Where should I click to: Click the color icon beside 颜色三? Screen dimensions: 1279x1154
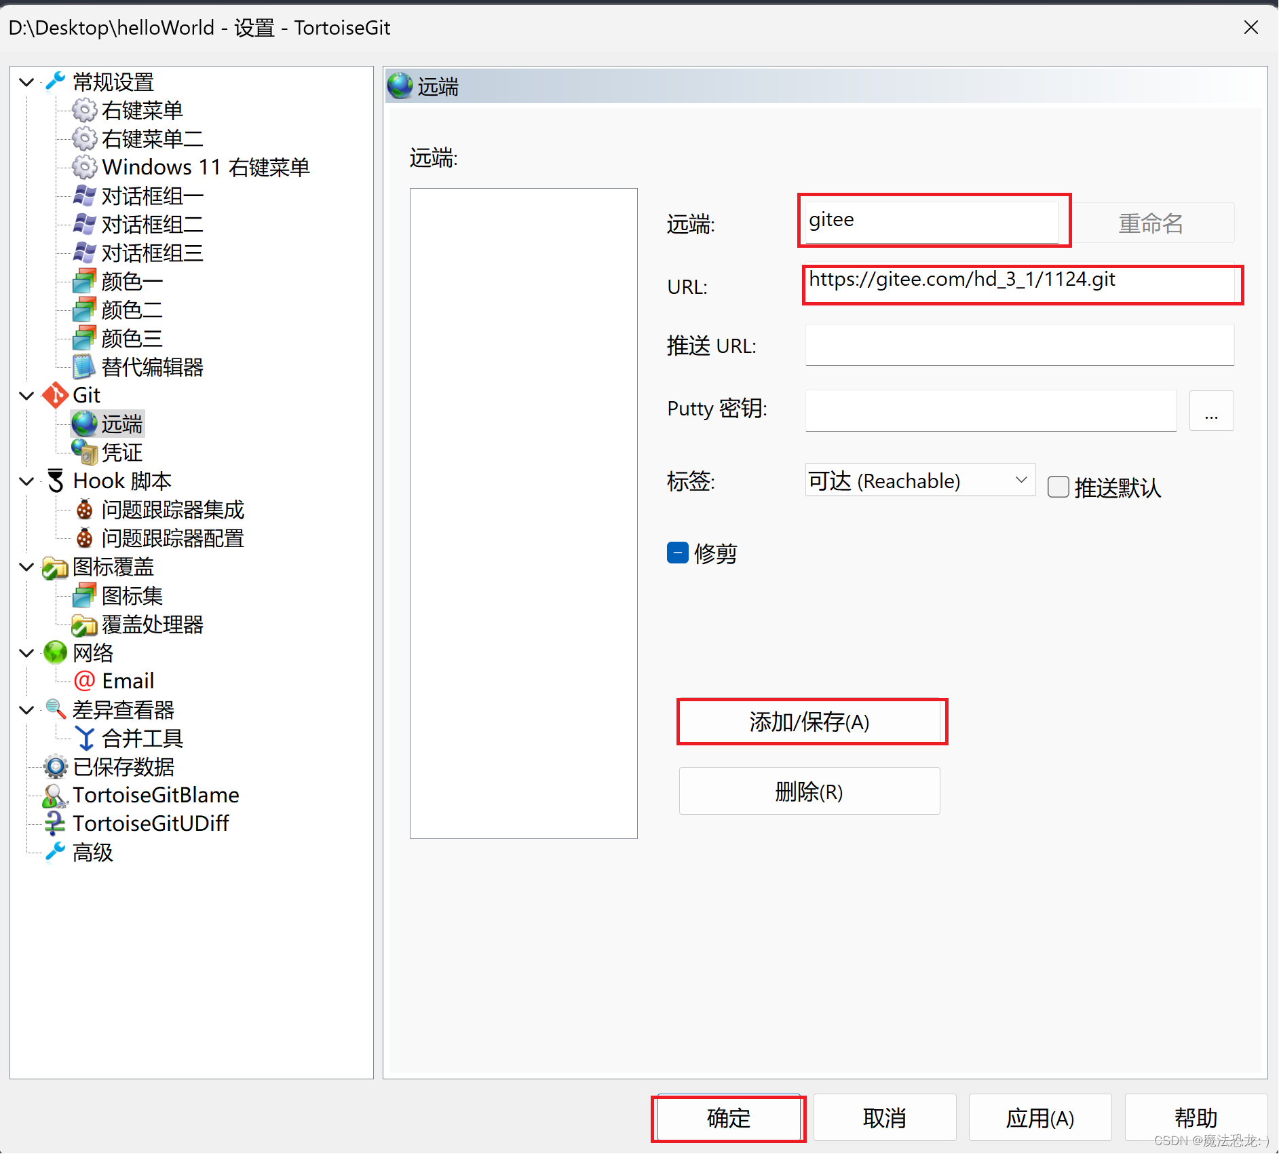[x=84, y=338]
